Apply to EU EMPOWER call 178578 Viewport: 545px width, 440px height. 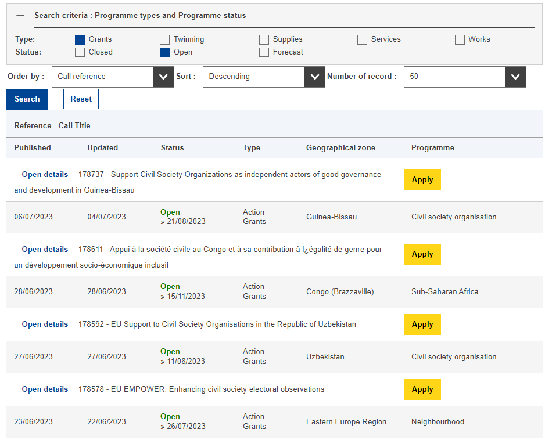tap(422, 389)
